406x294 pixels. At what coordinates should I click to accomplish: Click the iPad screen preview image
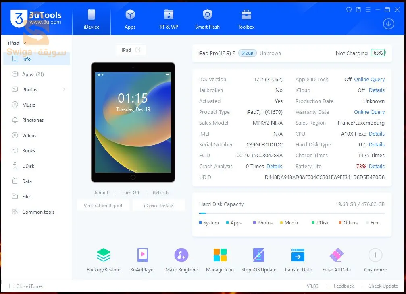point(133,122)
